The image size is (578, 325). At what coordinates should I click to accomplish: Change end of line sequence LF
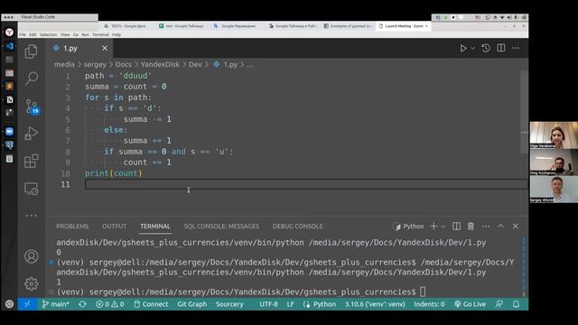291,304
